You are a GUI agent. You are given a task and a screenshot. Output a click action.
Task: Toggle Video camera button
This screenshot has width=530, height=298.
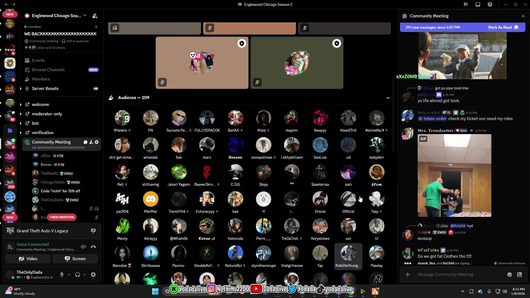28,259
